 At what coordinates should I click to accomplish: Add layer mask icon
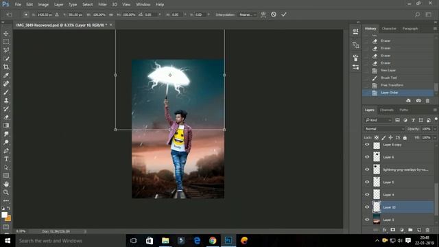pos(393,230)
